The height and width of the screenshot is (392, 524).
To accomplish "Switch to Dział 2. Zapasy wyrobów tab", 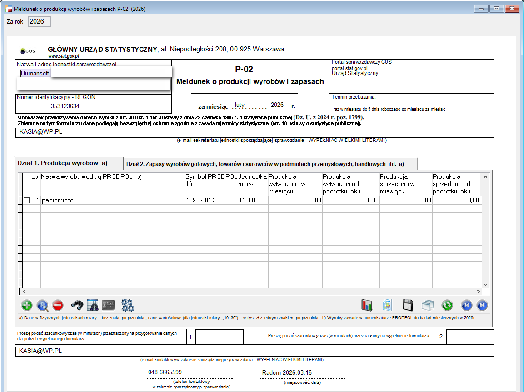I will [x=265, y=164].
